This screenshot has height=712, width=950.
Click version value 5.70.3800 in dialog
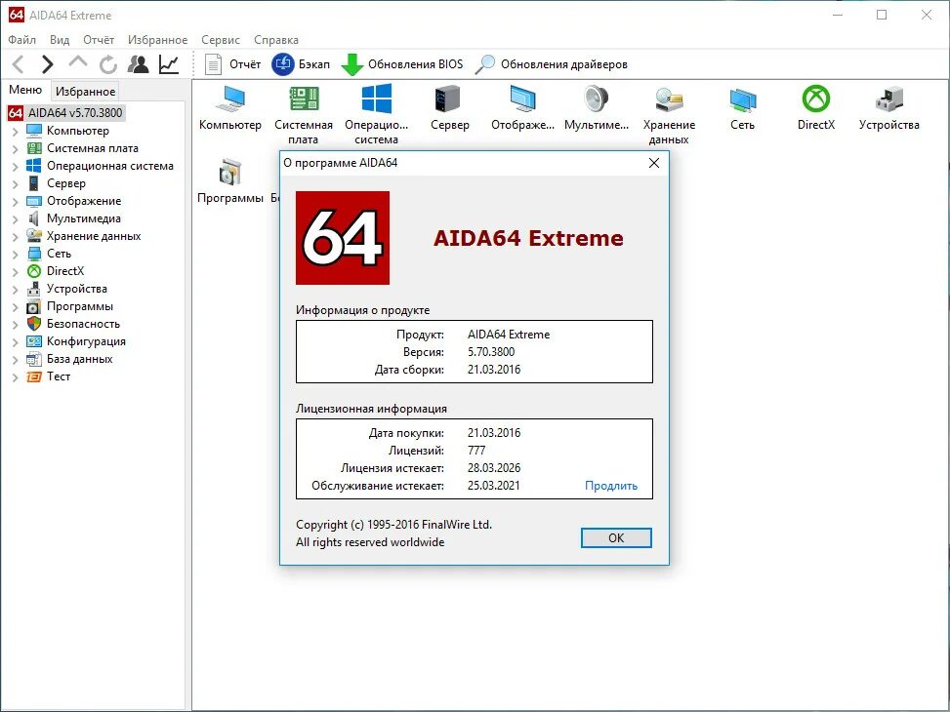491,352
